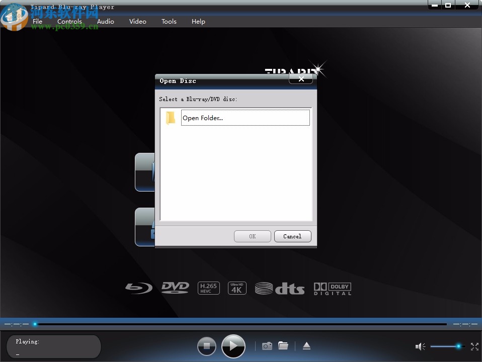Dismiss the dialog with Cancel
The image size is (482, 362).
pos(292,236)
